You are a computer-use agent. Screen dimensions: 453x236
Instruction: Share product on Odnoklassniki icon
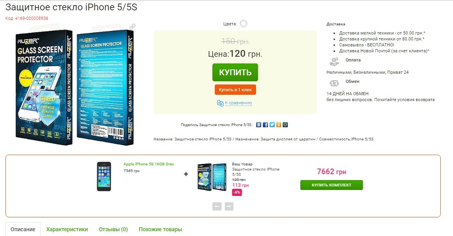278,125
